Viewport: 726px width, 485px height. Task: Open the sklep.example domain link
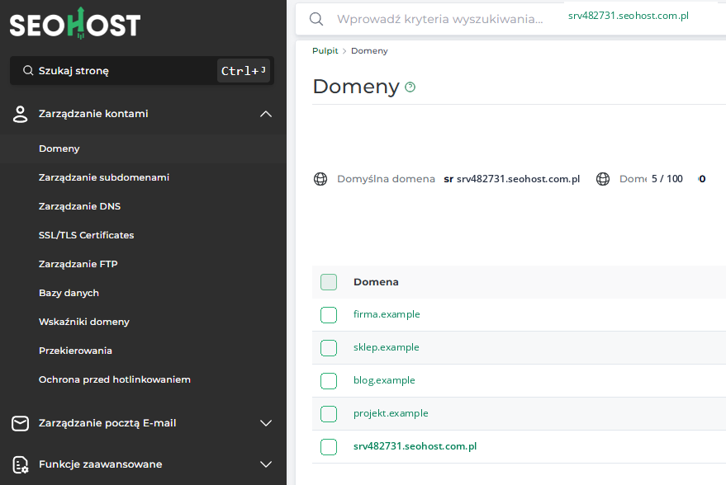(x=387, y=347)
